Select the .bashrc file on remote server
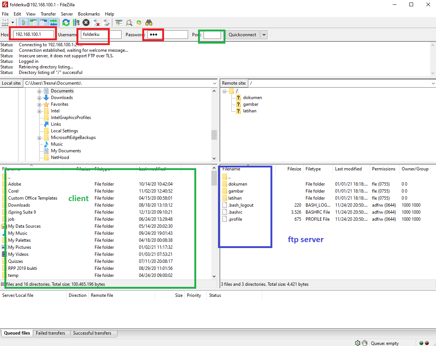Screen dimensions: 436x346 coord(235,212)
